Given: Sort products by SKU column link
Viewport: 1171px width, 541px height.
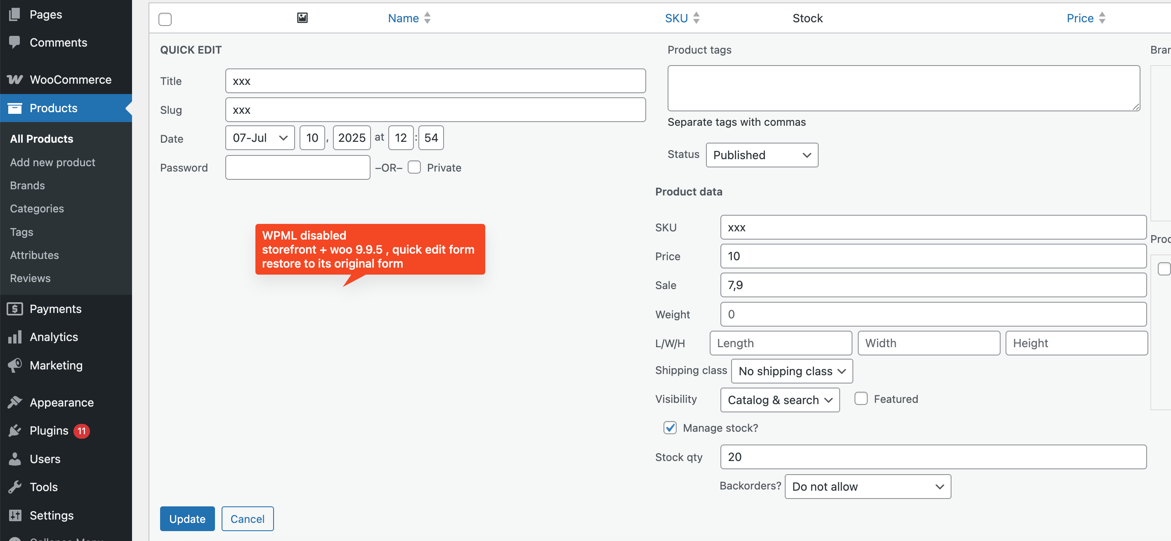Looking at the screenshot, I should 676,18.
